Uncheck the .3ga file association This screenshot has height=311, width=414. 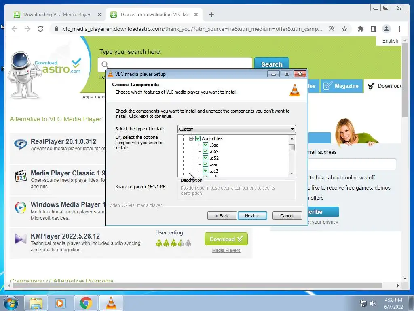click(205, 145)
